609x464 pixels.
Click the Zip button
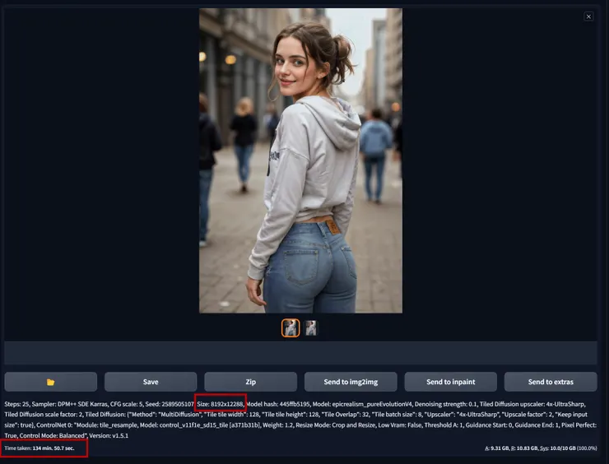[250, 382]
